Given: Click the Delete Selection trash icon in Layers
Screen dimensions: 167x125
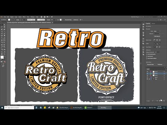Looking at the screenshot, I should [164, 101].
